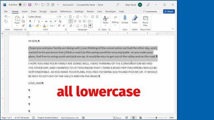
Task: Apply Subscript formatting
Action: click(x=51, y=21)
